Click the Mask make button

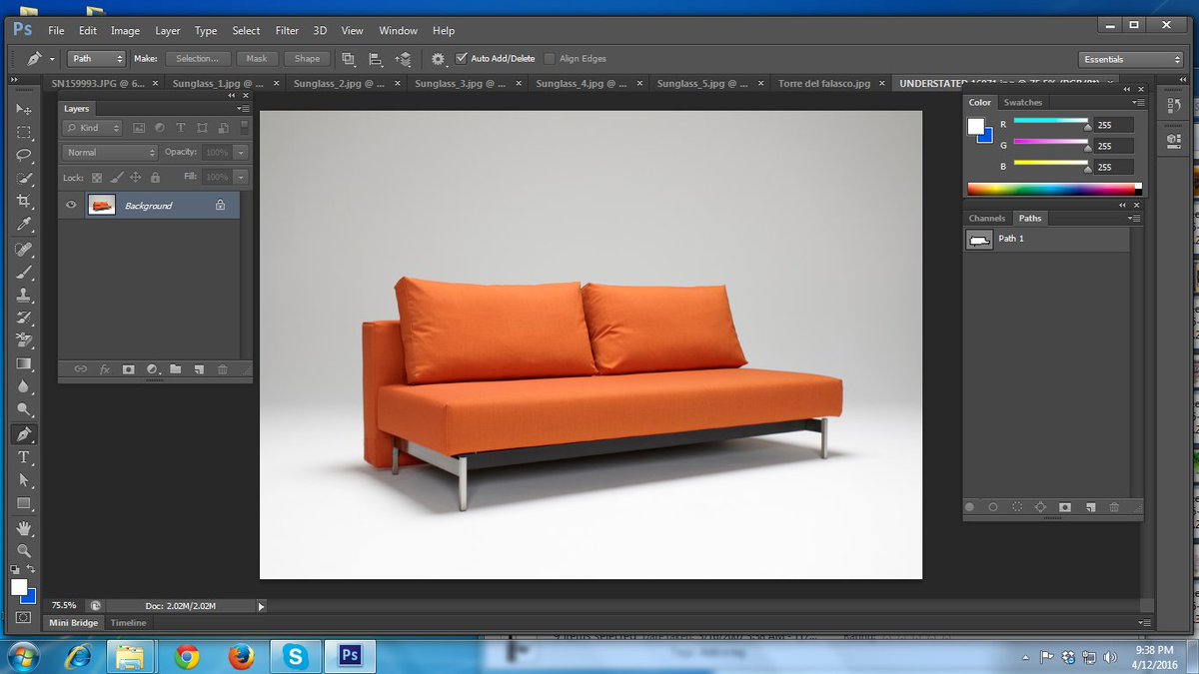[x=257, y=59]
